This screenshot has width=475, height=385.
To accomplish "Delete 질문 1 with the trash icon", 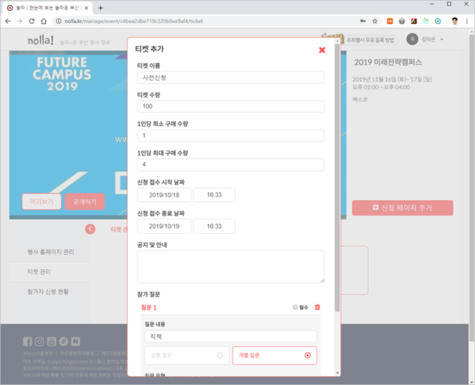I will 318,307.
